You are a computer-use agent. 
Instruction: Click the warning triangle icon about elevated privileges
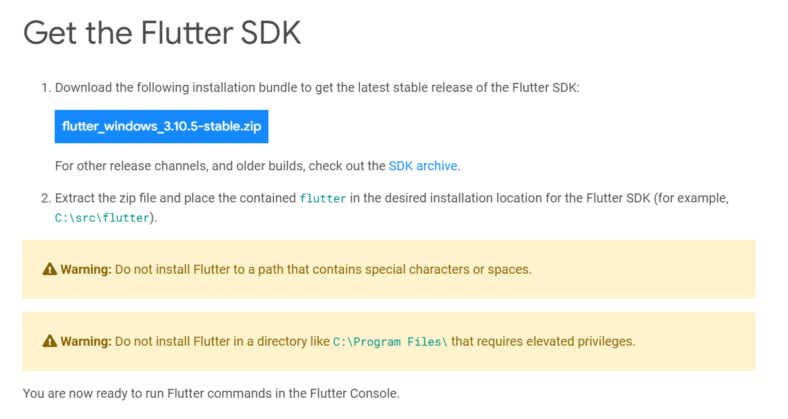point(48,341)
